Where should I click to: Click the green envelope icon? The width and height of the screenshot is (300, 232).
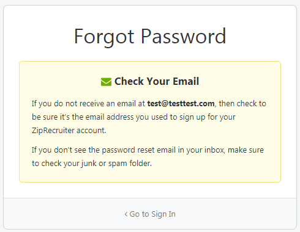pyautogui.click(x=106, y=82)
